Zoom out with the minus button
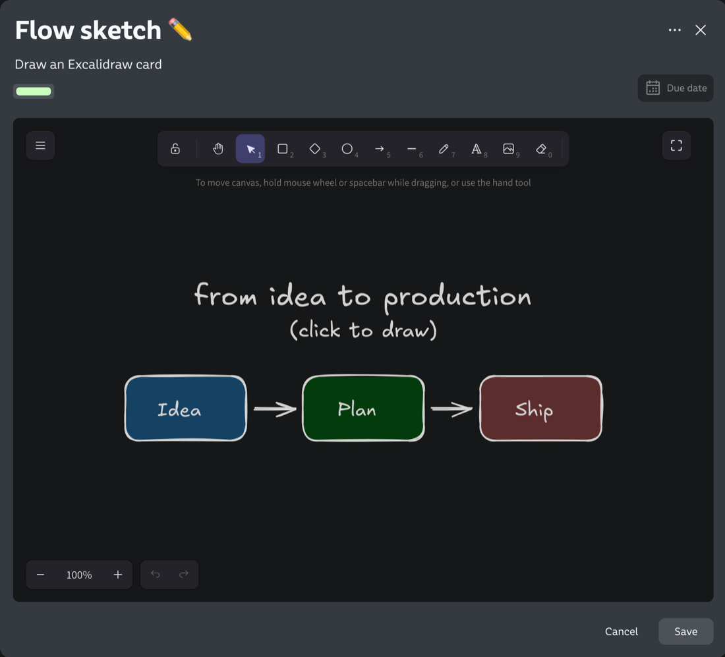Image resolution: width=725 pixels, height=657 pixels. pyautogui.click(x=41, y=575)
